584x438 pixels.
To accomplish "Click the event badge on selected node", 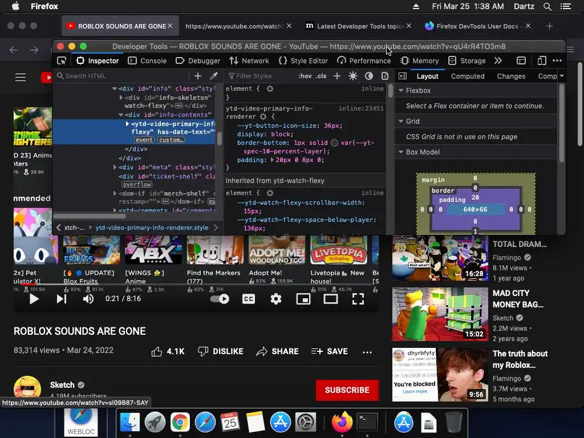I will pos(144,140).
